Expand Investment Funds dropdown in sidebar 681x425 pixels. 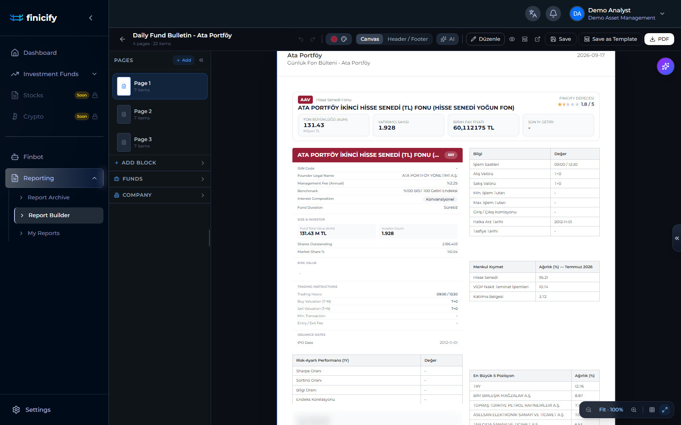tap(54, 74)
